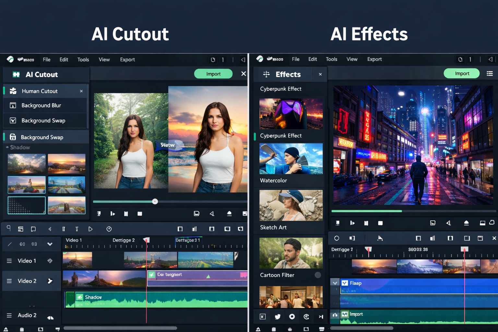Open the Effects panel icon
Screen dimensions: 498x332
coord(266,74)
